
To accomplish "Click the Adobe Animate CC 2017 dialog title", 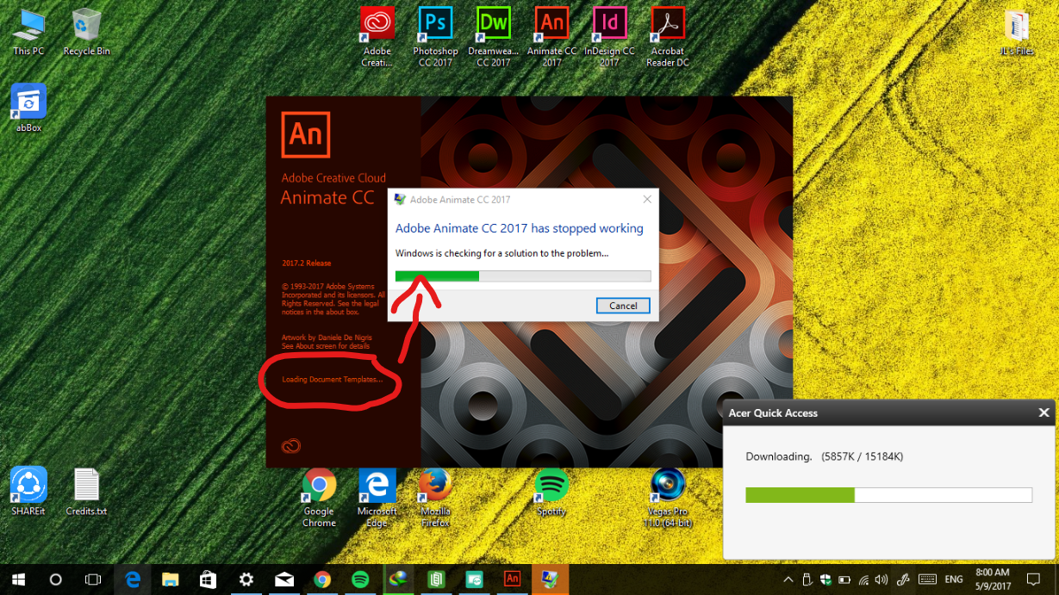I will coord(459,199).
